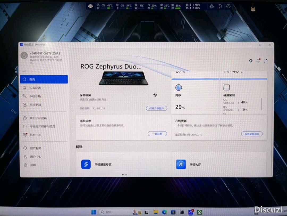This screenshot has height=216, width=287.
Task: Select the first carousel page dot
Action: (123, 175)
